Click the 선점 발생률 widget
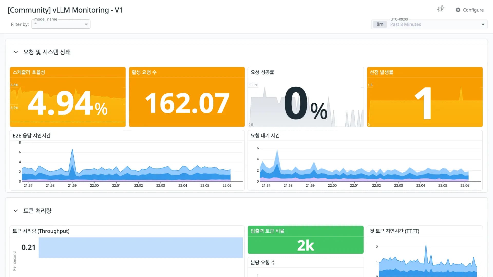Screen dimensions: 493x277 425,97
